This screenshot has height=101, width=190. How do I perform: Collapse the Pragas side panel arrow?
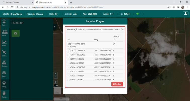click(55, 27)
